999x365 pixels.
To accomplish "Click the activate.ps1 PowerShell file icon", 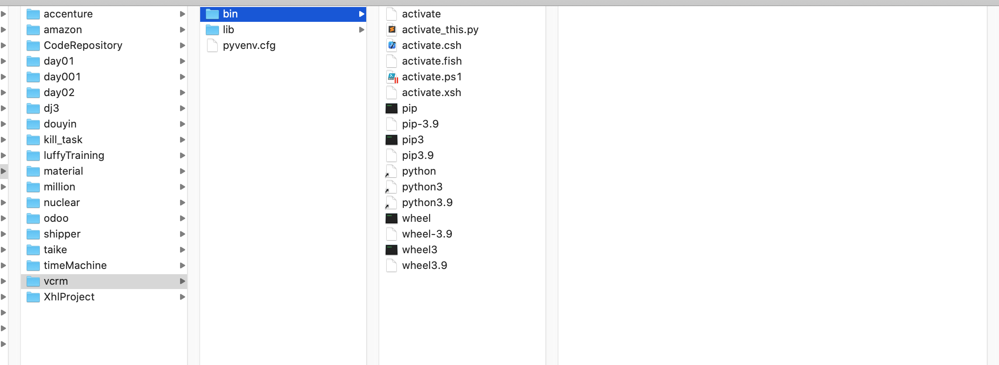I will coord(392,77).
